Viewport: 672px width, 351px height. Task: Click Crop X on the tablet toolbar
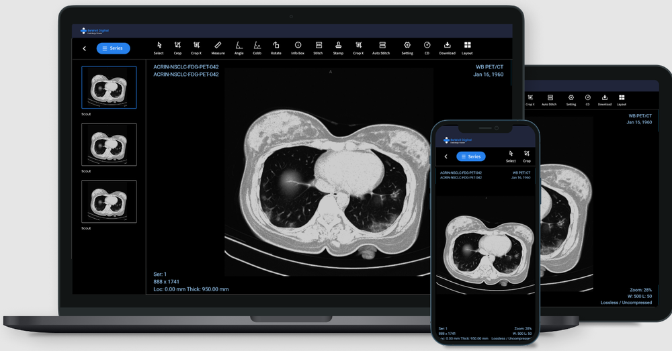coord(530,100)
